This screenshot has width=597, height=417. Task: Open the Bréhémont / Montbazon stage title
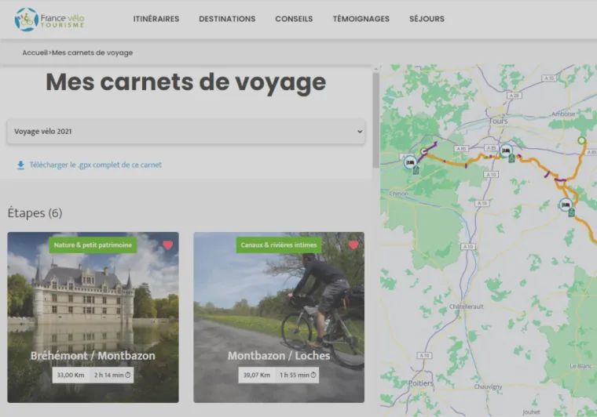(x=93, y=356)
